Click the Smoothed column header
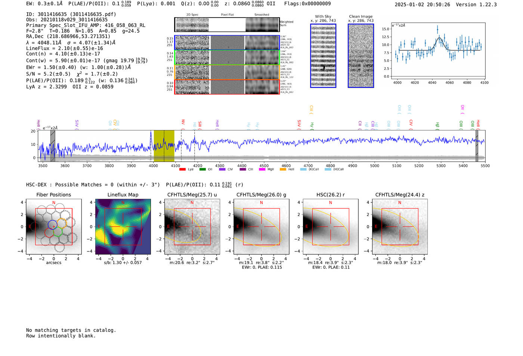Viewport: 523px width, 356px height. [262, 15]
